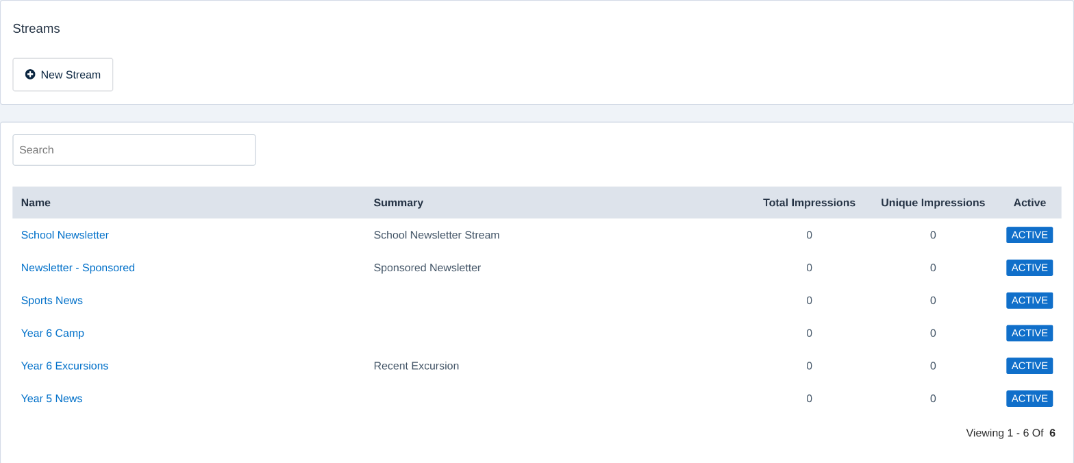Open the Year 6 Camp stream
1074x463 pixels.
pyautogui.click(x=53, y=334)
